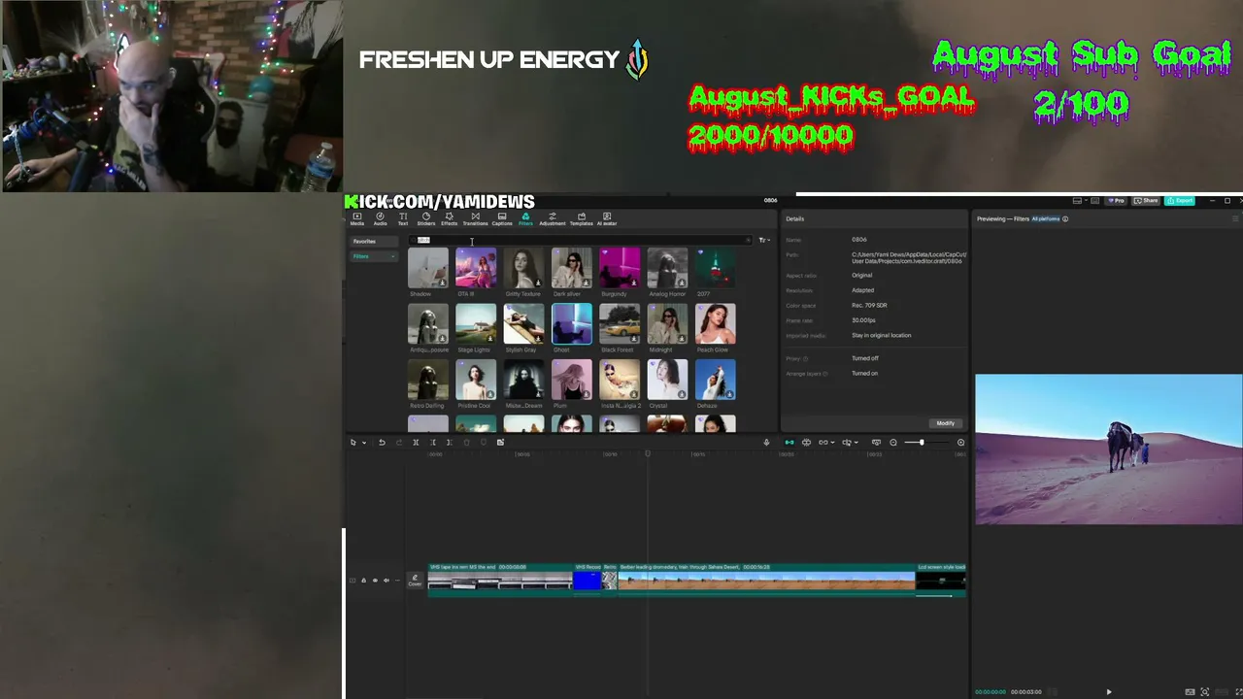Download the Crystal filter

pyautogui.click(x=682, y=395)
